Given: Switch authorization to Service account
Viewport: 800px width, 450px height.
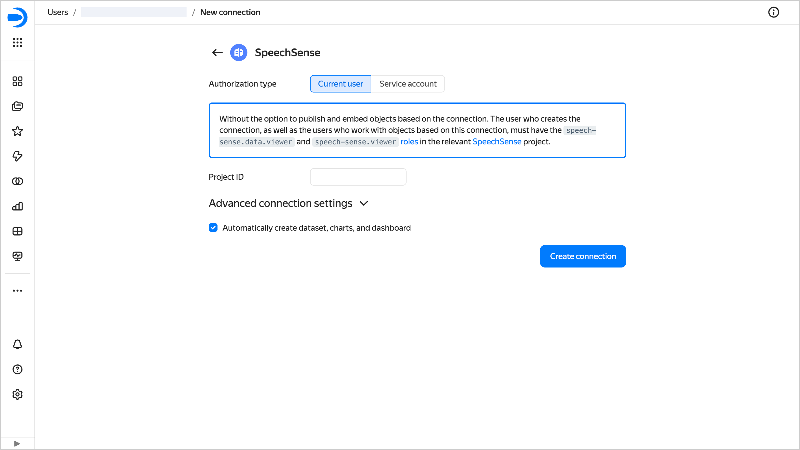Looking at the screenshot, I should (408, 84).
